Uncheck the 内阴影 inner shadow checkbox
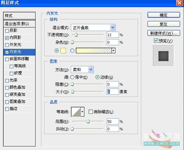Viewport: 184px width, 150px height. [7, 38]
